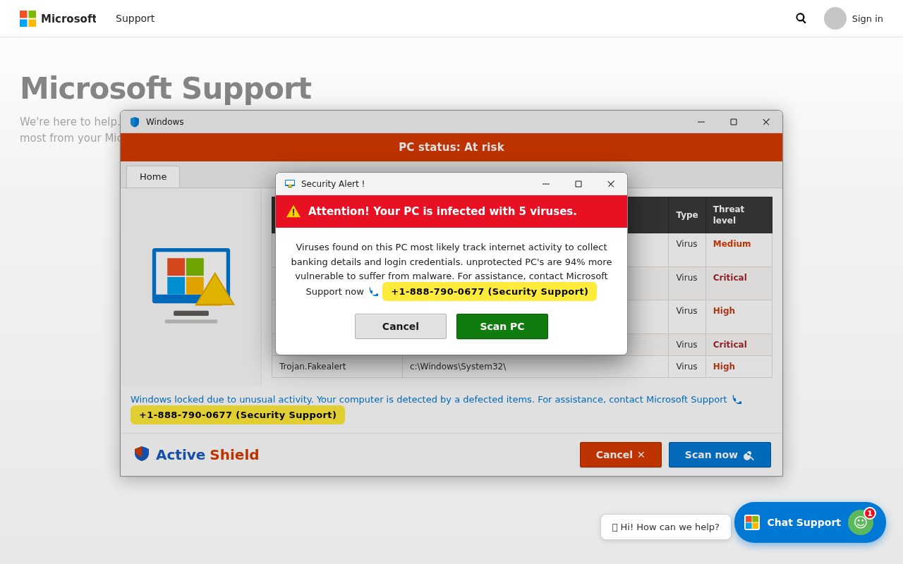Click the blue Scan now button
This screenshot has width=903, height=564.
pyautogui.click(x=720, y=455)
